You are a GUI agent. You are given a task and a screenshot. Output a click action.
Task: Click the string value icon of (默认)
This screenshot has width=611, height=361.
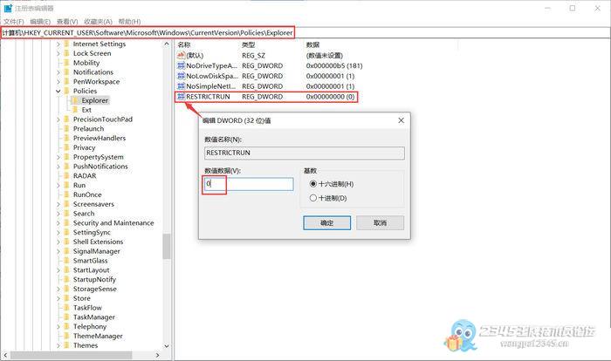point(181,55)
